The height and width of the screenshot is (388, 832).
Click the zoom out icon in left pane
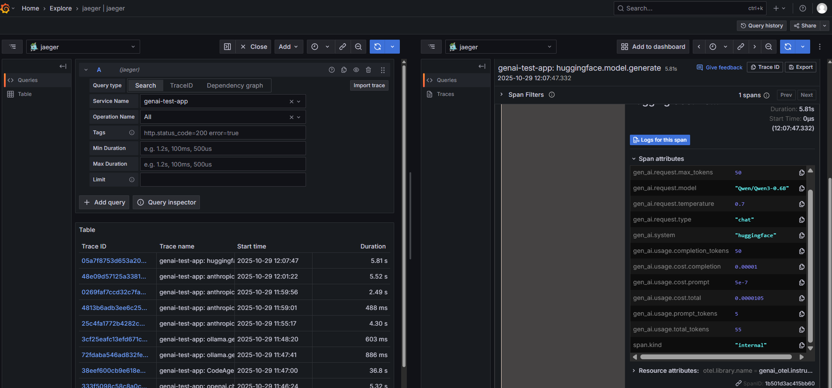(358, 47)
